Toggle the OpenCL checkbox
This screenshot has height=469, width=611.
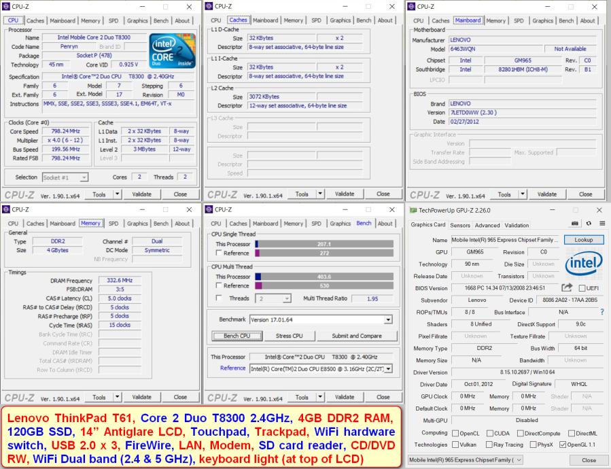(455, 433)
